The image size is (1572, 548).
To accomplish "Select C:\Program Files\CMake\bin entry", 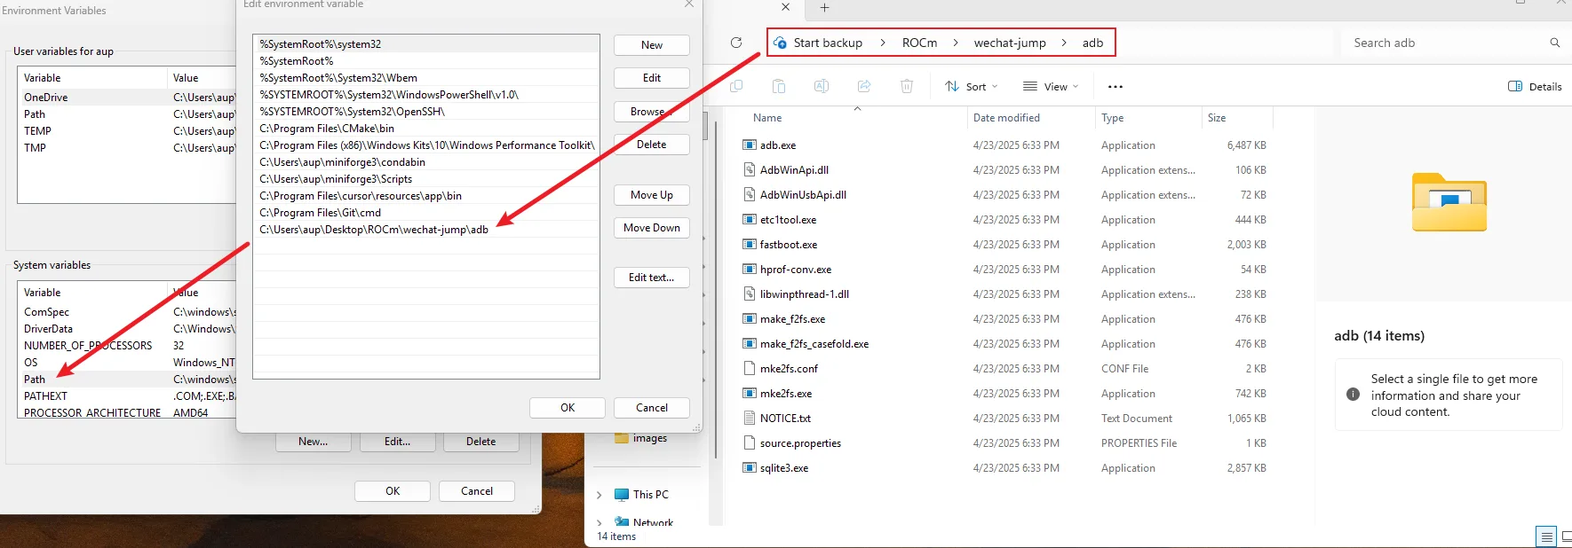I will click(x=426, y=129).
